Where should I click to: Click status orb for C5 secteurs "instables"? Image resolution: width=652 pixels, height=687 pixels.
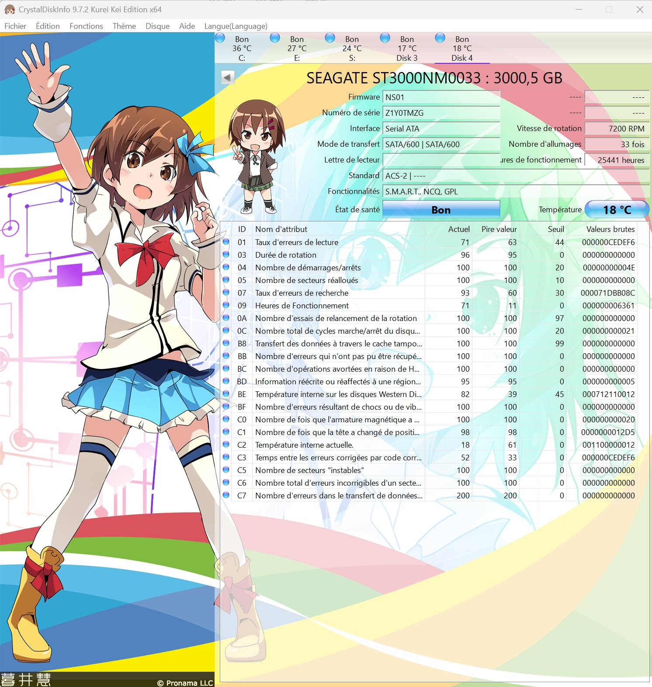(226, 470)
